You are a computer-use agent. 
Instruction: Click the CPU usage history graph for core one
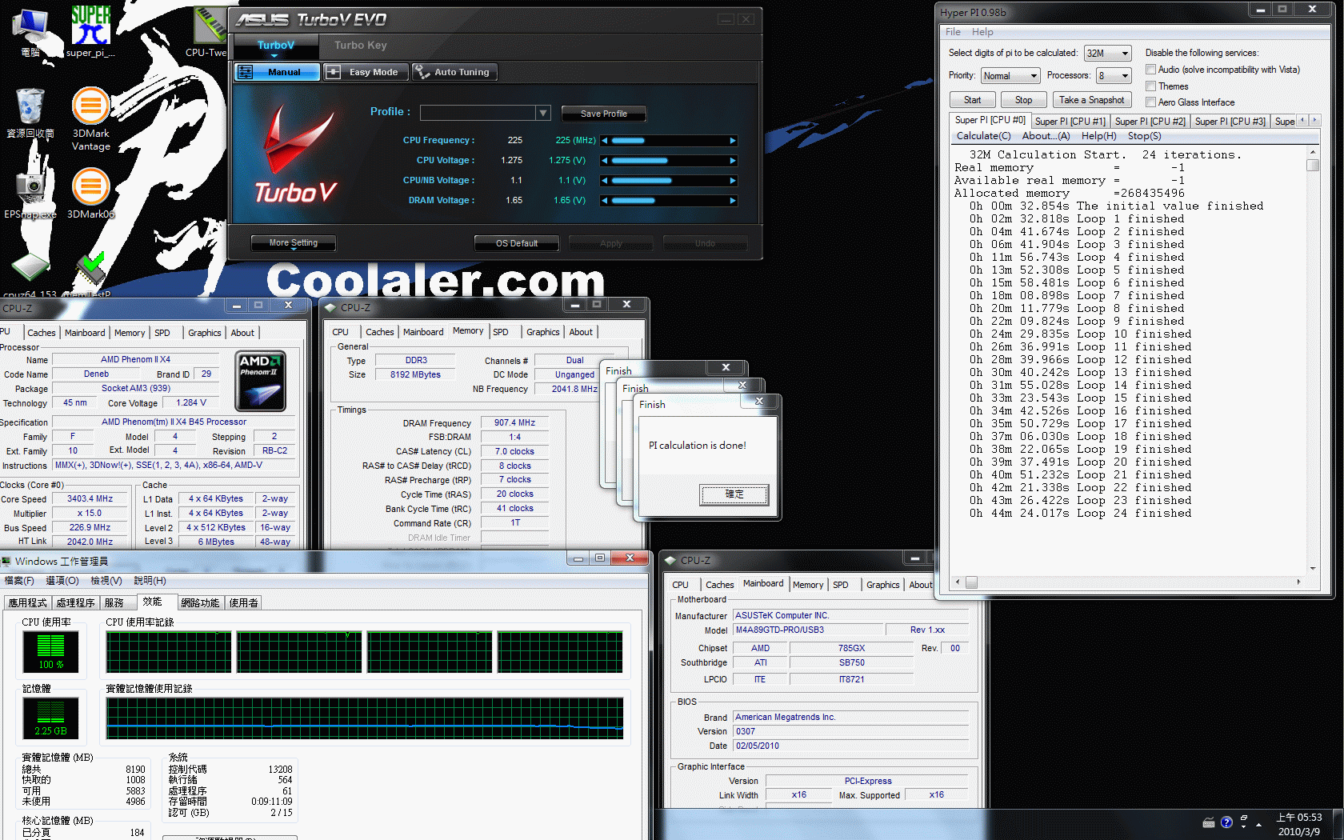click(169, 652)
